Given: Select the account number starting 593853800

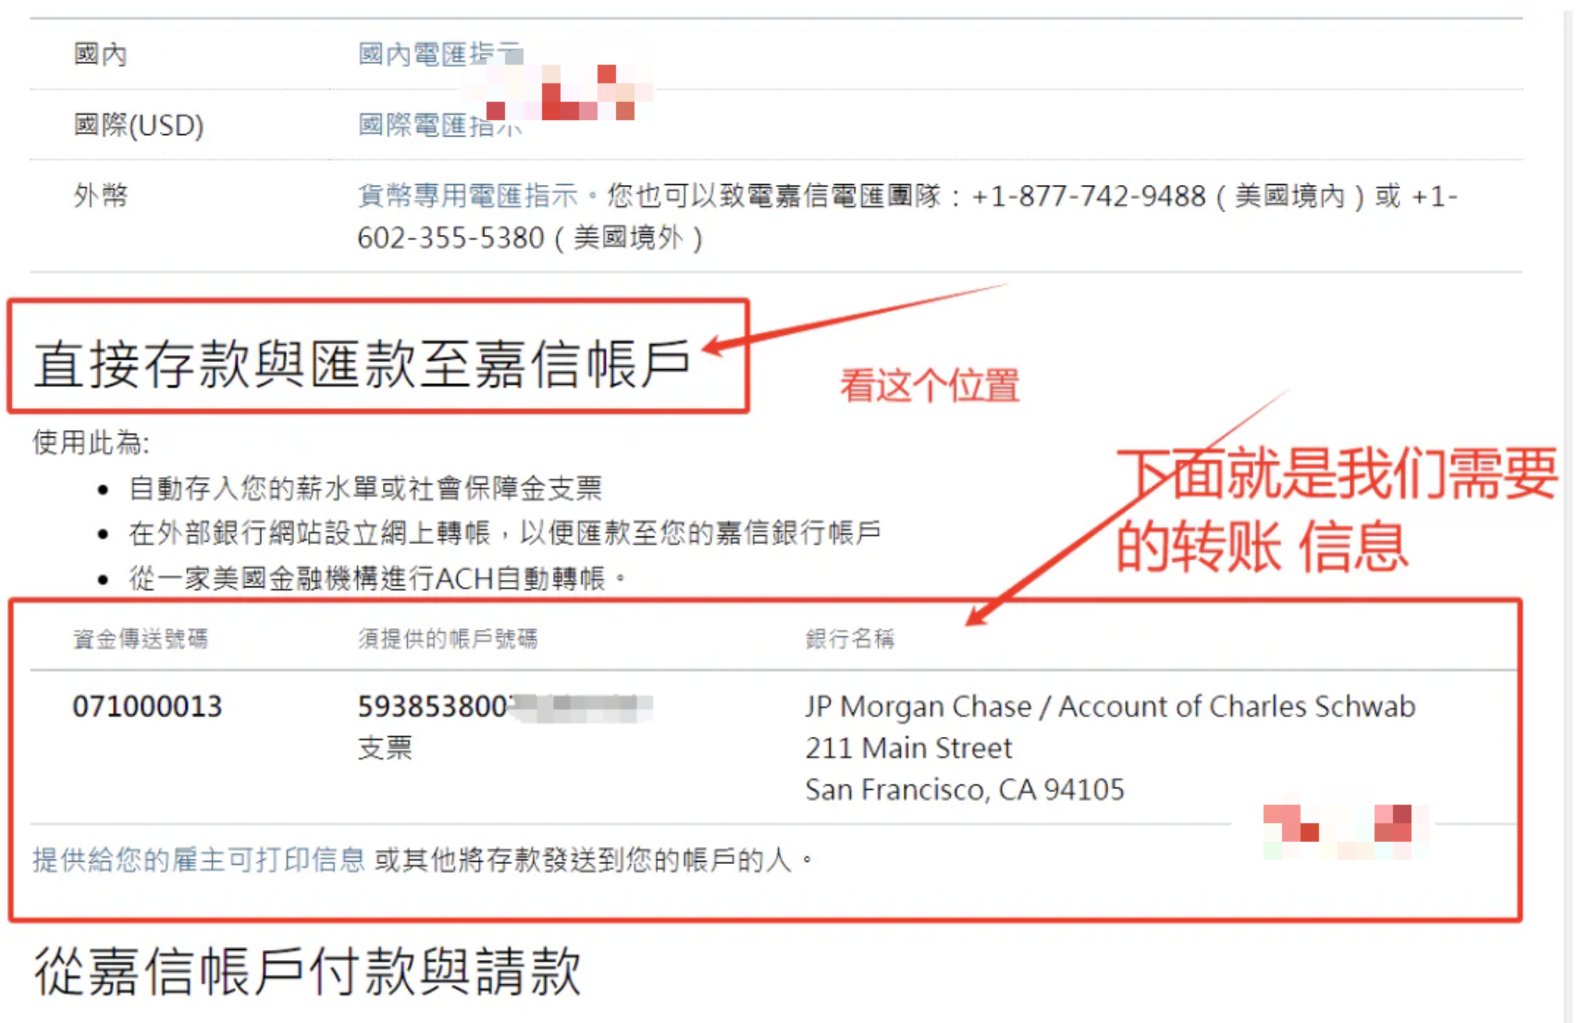Looking at the screenshot, I should click(x=505, y=707).
